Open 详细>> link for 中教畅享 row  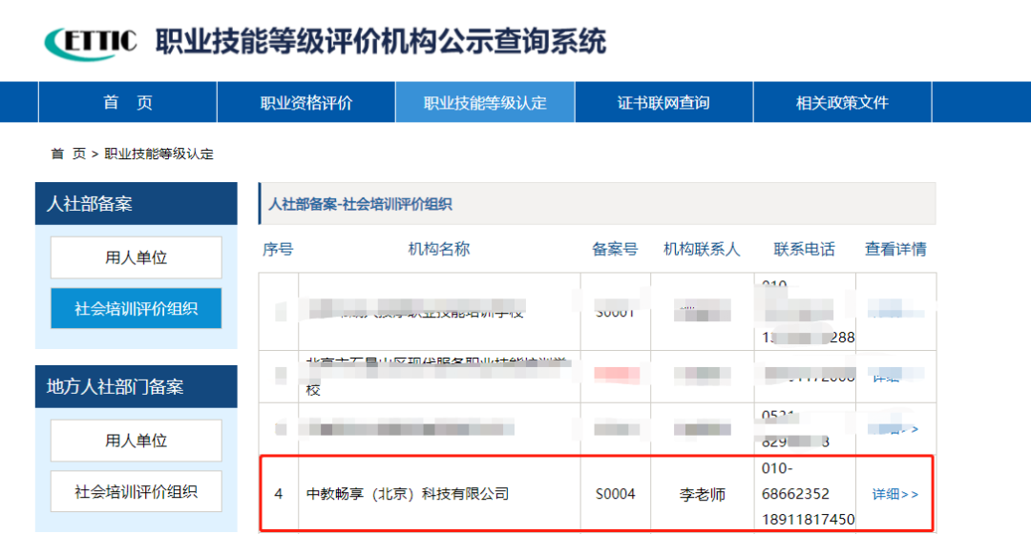click(895, 494)
